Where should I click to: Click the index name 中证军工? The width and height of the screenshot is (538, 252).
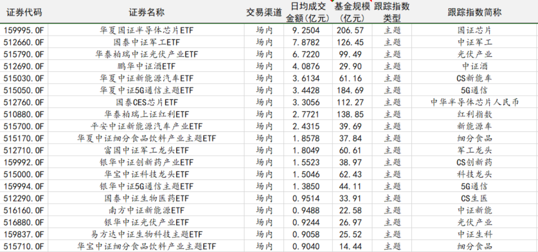[475, 43]
